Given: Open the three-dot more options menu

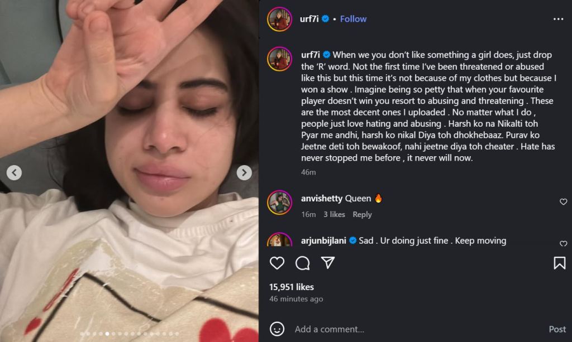Looking at the screenshot, I should click(x=558, y=19).
